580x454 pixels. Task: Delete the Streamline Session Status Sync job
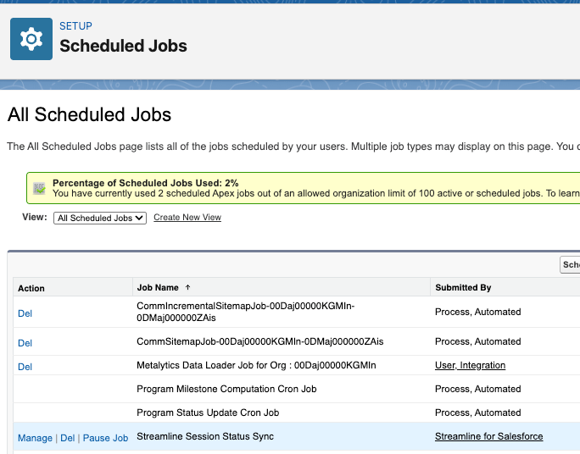68,438
